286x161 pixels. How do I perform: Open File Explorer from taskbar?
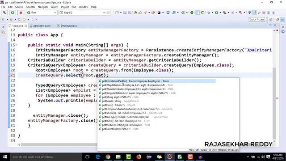(118, 157)
